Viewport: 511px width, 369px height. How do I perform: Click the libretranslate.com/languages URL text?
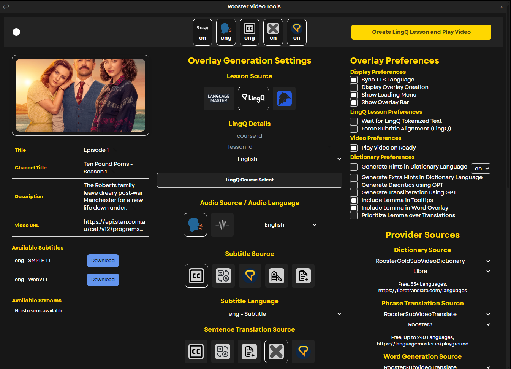point(422,291)
